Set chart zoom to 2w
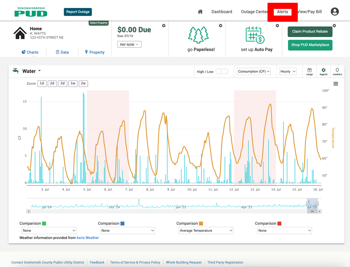The height and width of the screenshot is (267, 350). coord(83,84)
